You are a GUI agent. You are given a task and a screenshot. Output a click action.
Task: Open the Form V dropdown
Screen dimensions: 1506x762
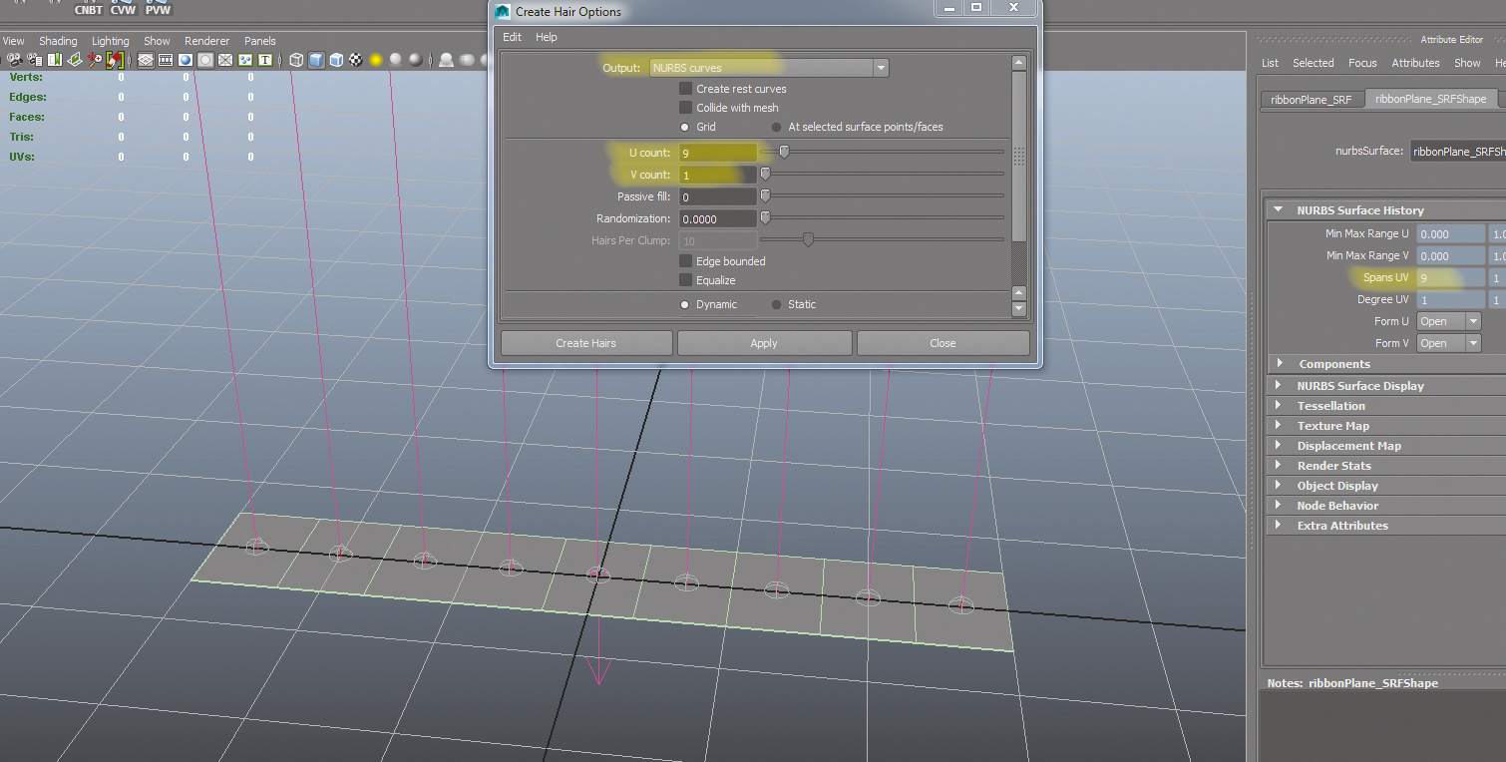pyautogui.click(x=1449, y=343)
